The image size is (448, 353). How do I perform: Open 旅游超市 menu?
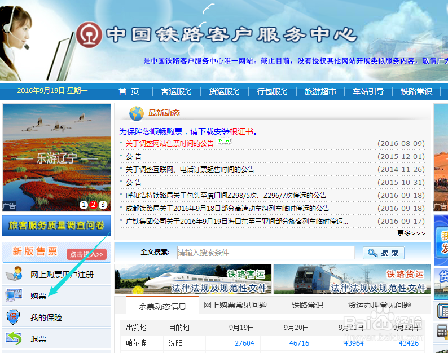pos(320,91)
